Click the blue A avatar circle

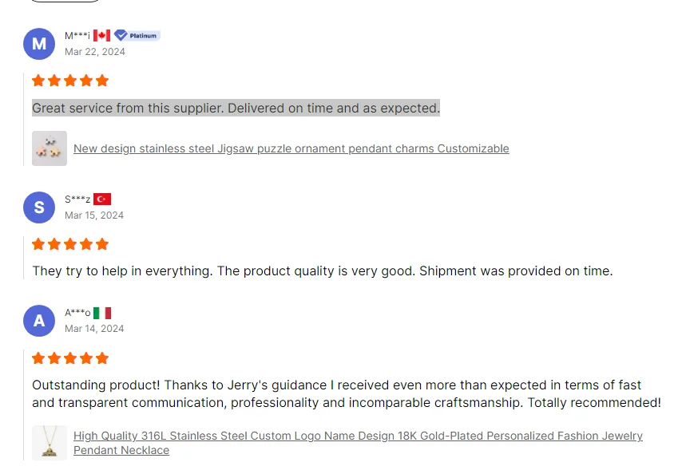(x=39, y=320)
